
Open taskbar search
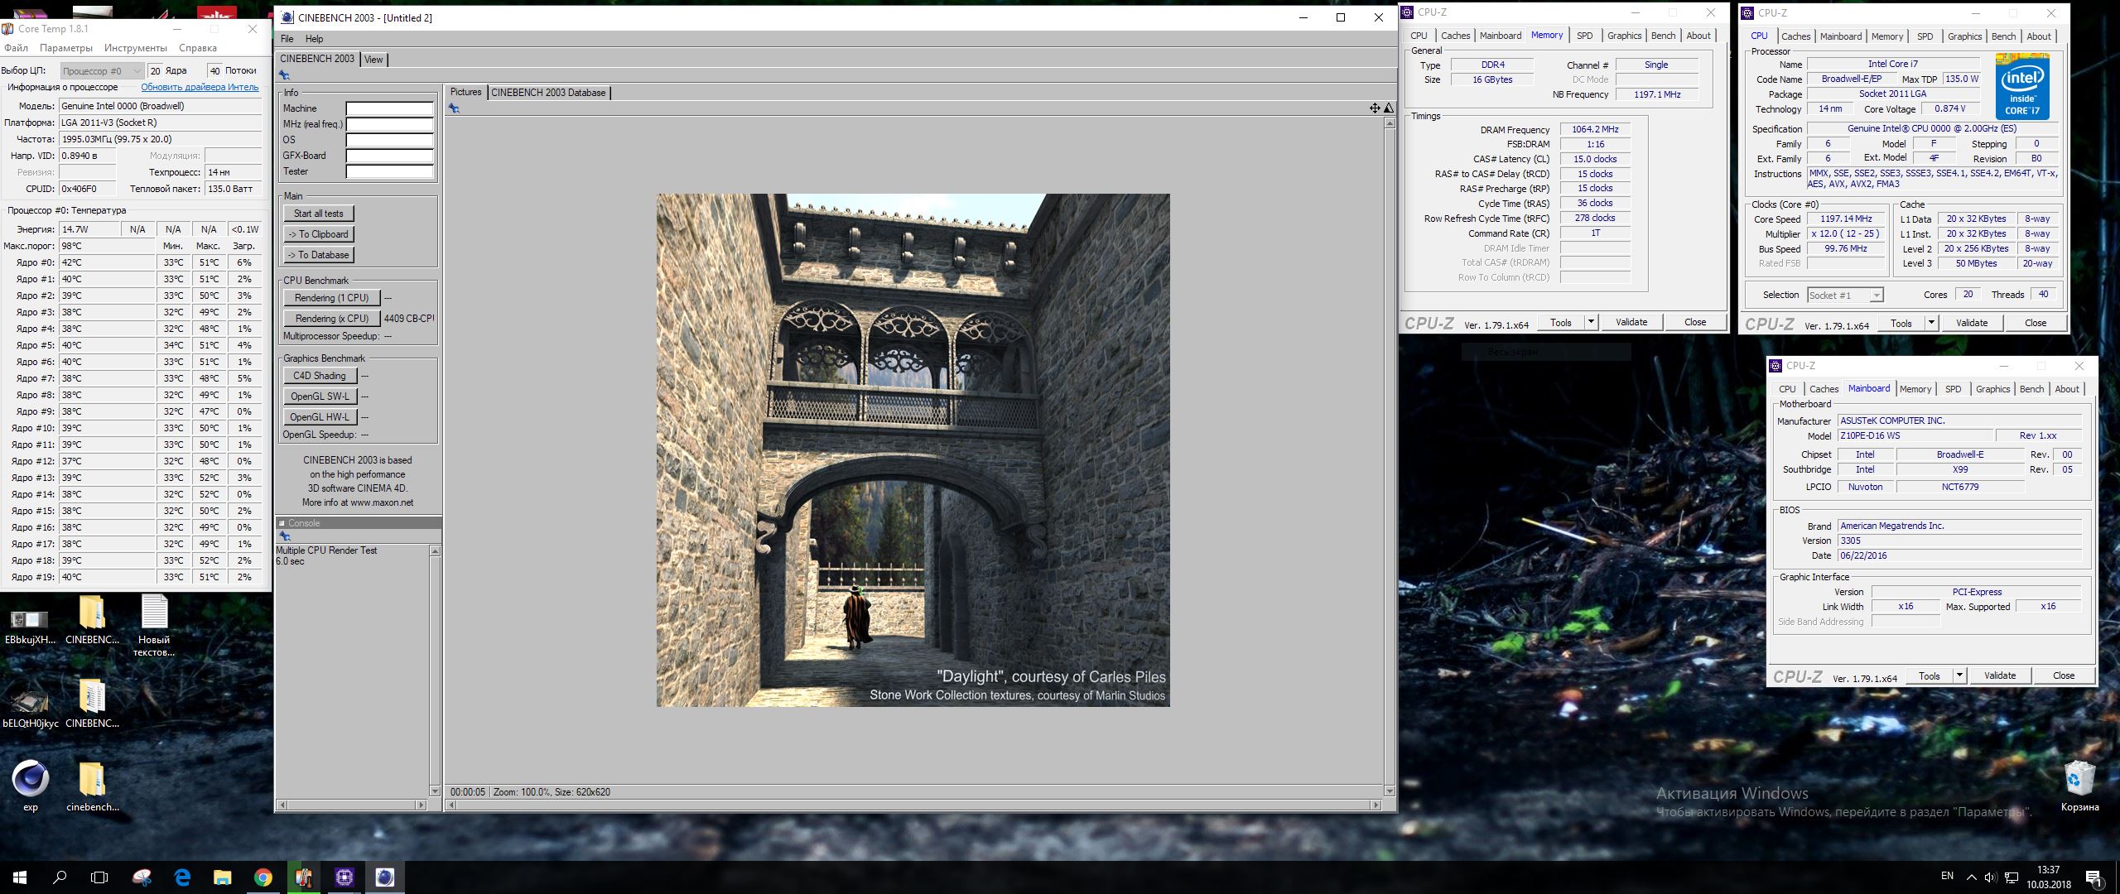point(60,877)
